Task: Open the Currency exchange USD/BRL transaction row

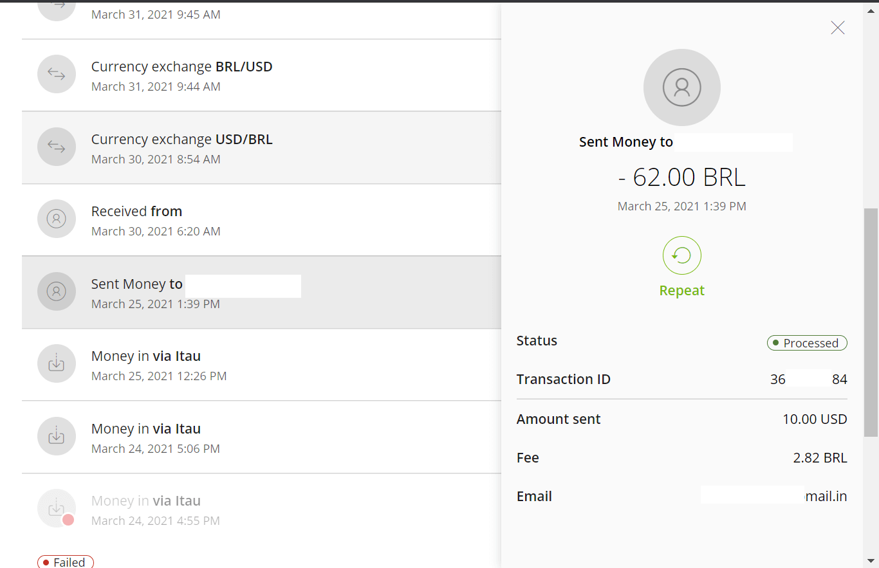Action: coord(257,147)
